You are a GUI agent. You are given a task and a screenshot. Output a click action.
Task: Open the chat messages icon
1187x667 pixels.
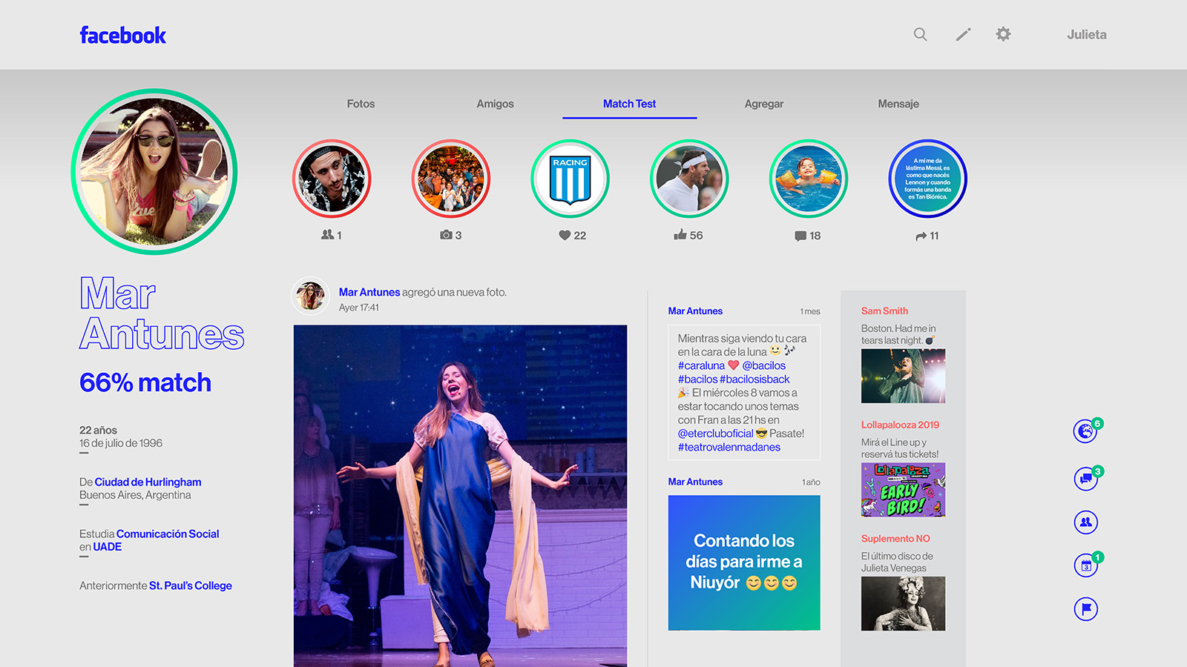(1085, 478)
